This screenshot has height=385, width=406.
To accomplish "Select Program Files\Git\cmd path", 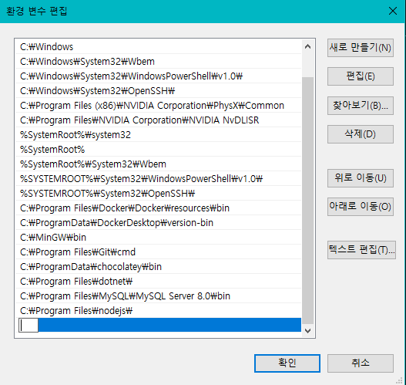I will tap(158, 252).
